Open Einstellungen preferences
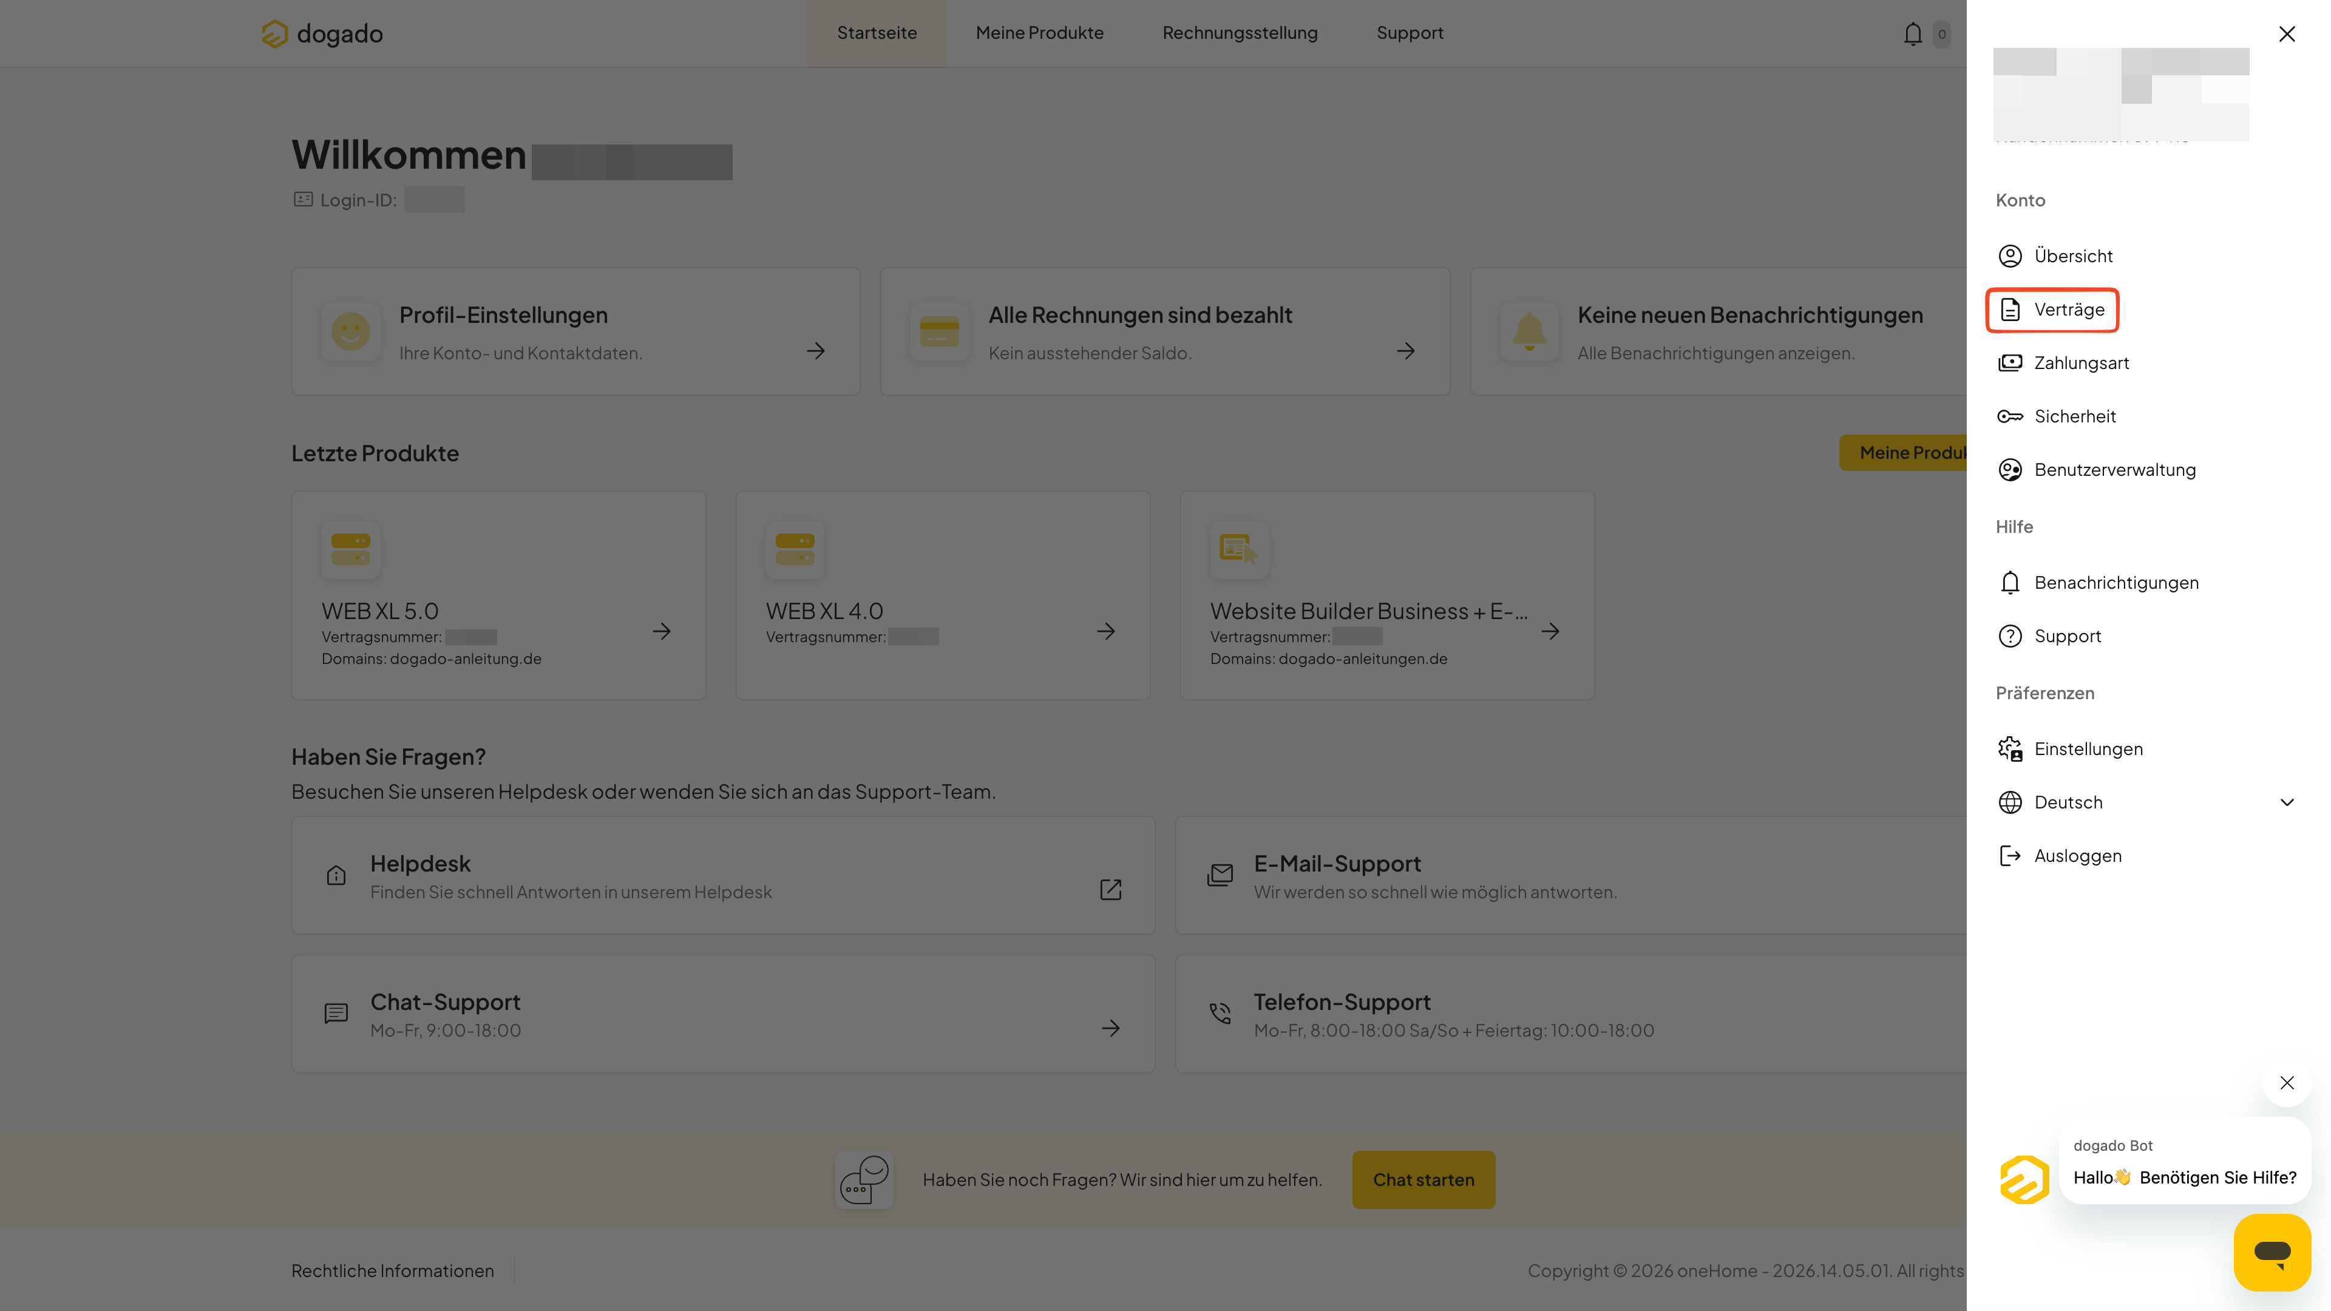Image resolution: width=2331 pixels, height=1311 pixels. click(x=2088, y=749)
